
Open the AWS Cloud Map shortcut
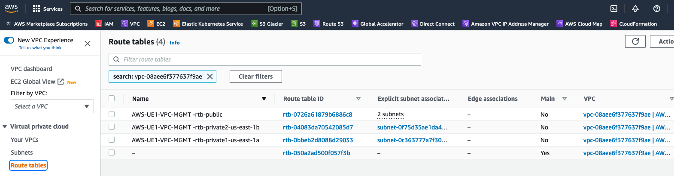pyautogui.click(x=580, y=24)
